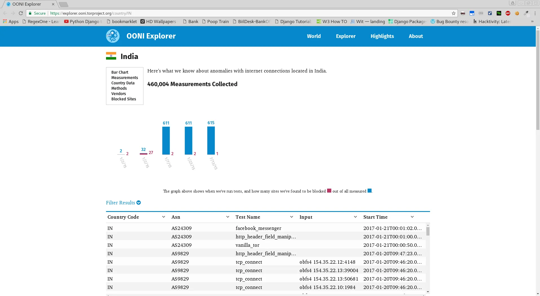540x296 pixels.
Task: Click the magenta bar labeled 27
Action: pyautogui.click(x=143, y=154)
